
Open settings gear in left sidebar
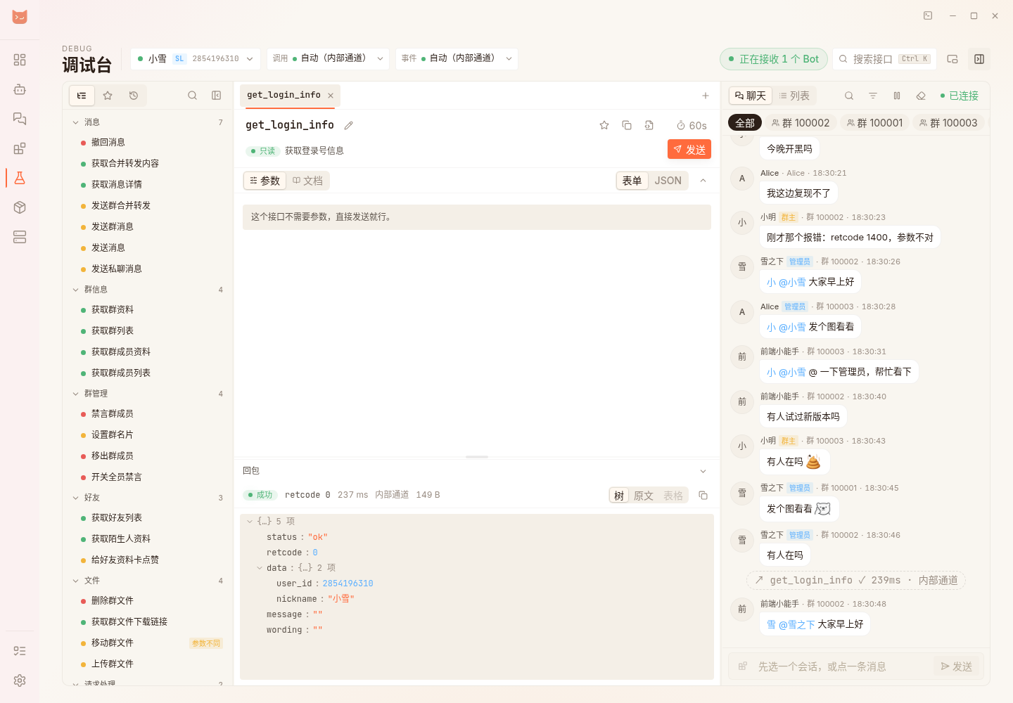(20, 681)
